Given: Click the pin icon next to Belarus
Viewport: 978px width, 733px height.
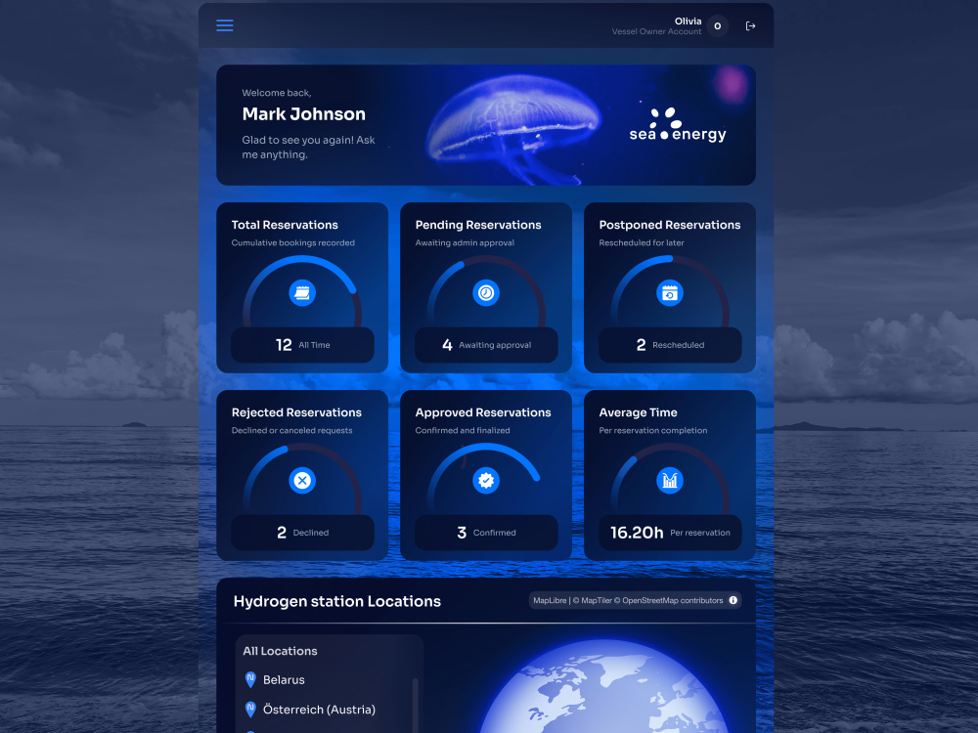Looking at the screenshot, I should click(x=250, y=680).
